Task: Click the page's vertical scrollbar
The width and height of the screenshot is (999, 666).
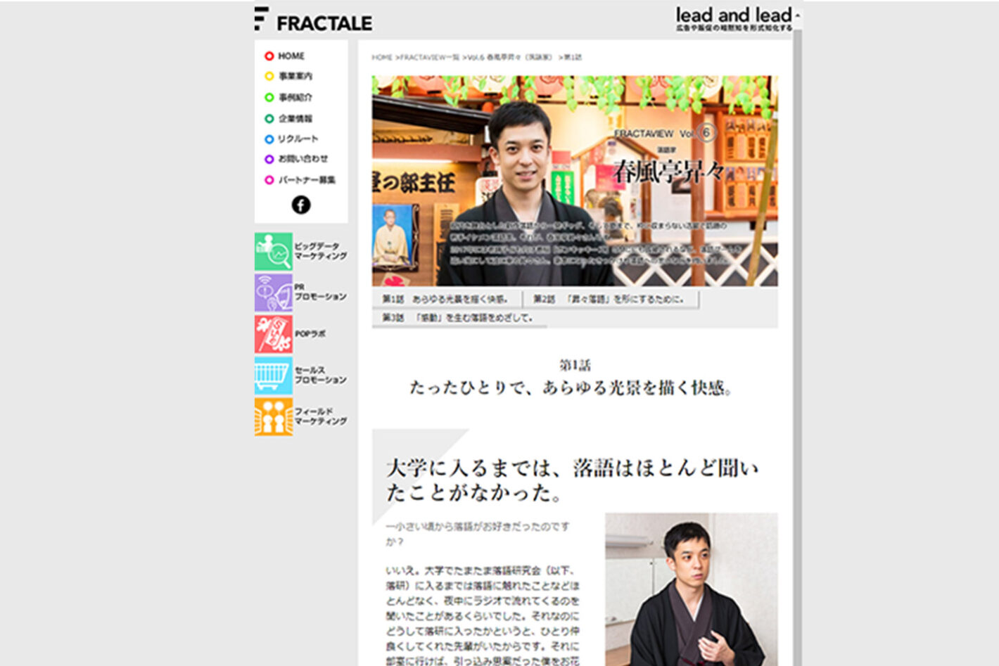Action: tap(797, 352)
